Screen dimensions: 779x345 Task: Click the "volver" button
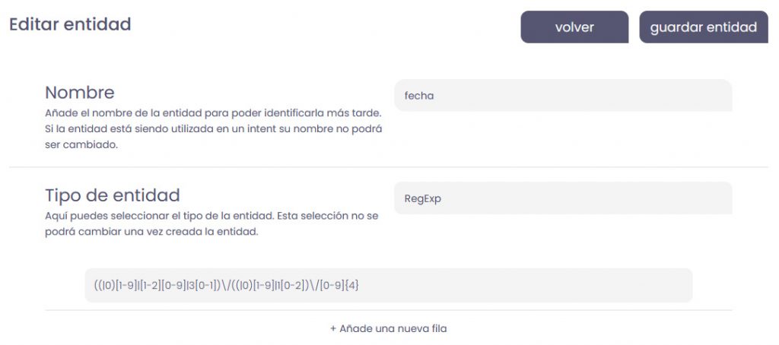click(574, 27)
